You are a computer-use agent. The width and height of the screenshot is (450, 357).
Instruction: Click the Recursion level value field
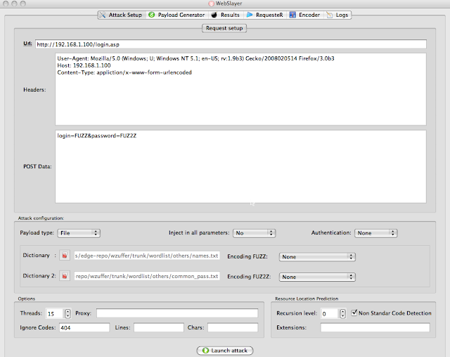pos(330,313)
